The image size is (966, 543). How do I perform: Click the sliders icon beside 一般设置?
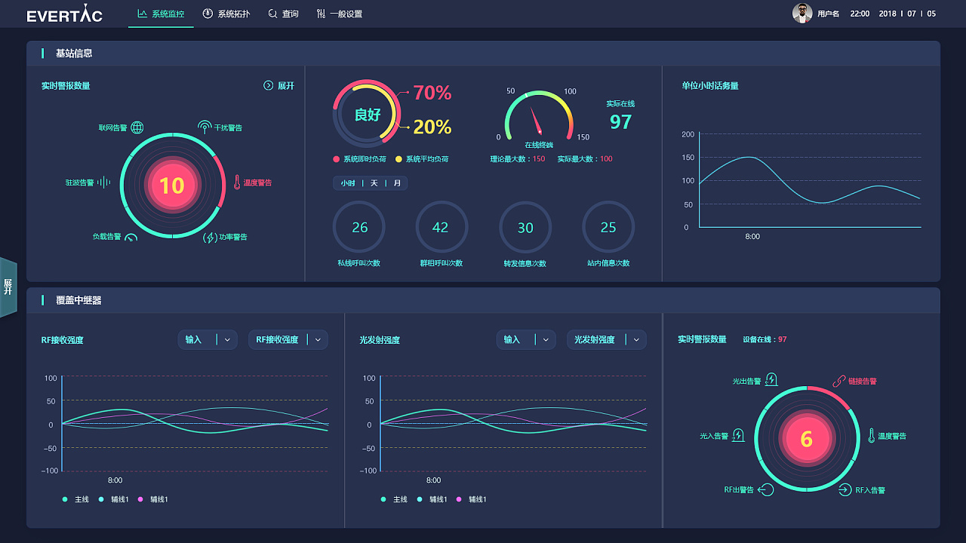[x=321, y=14]
